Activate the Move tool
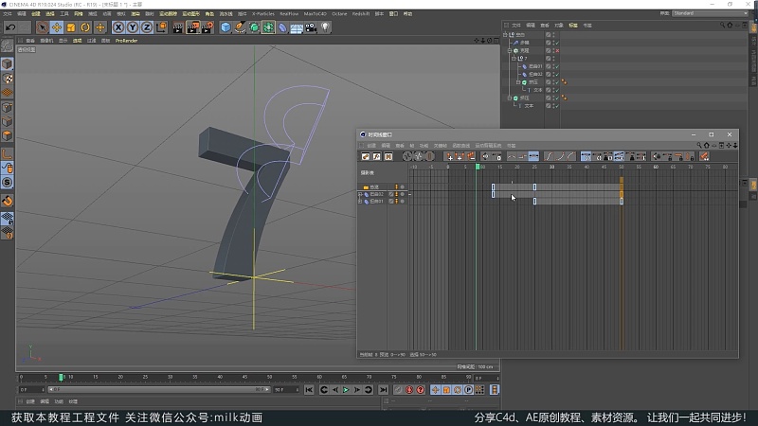Viewport: 758px width, 426px height. (57, 27)
